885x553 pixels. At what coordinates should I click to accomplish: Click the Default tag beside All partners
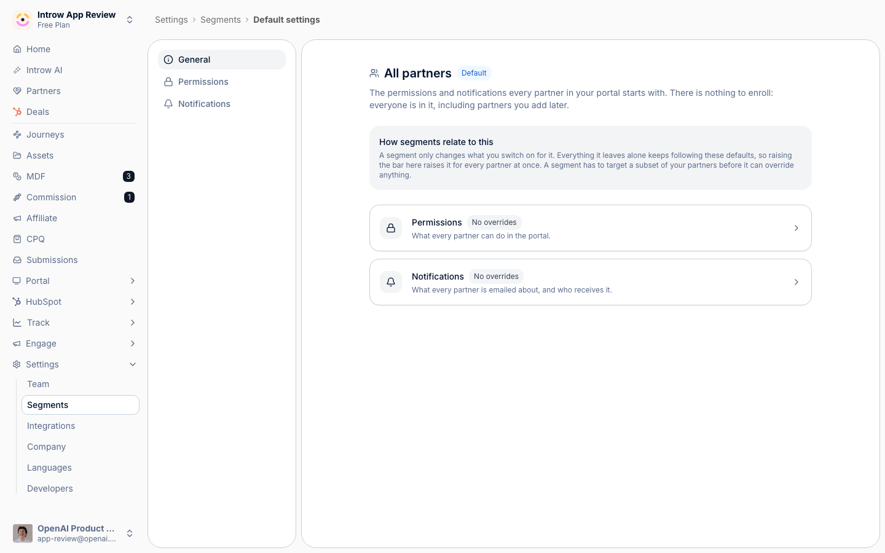[474, 73]
